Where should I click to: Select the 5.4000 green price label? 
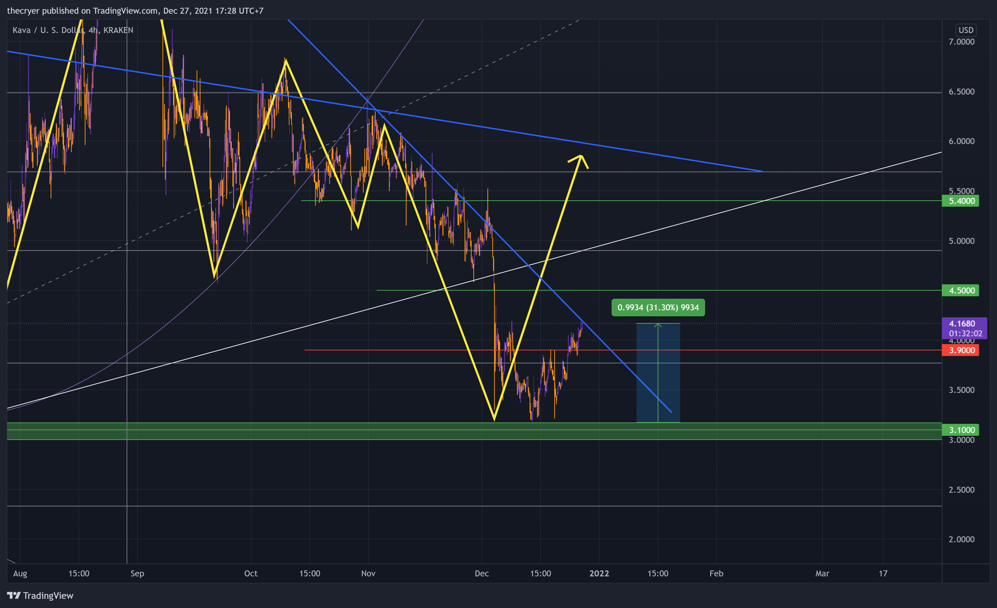click(x=960, y=201)
